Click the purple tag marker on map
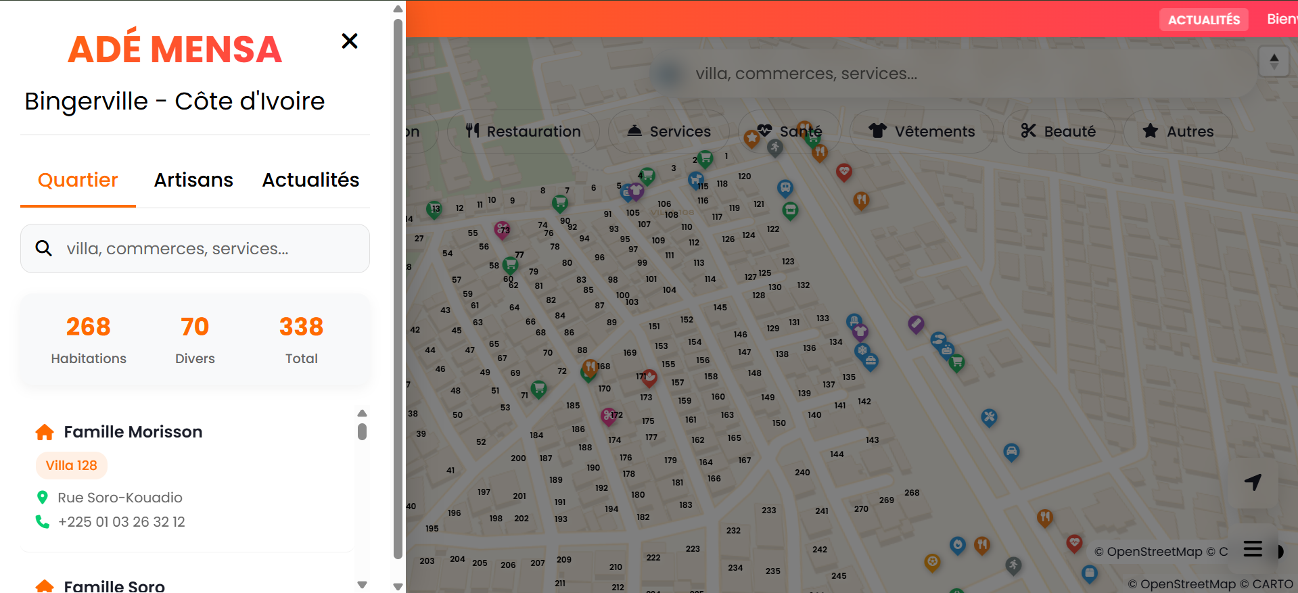 (x=916, y=325)
